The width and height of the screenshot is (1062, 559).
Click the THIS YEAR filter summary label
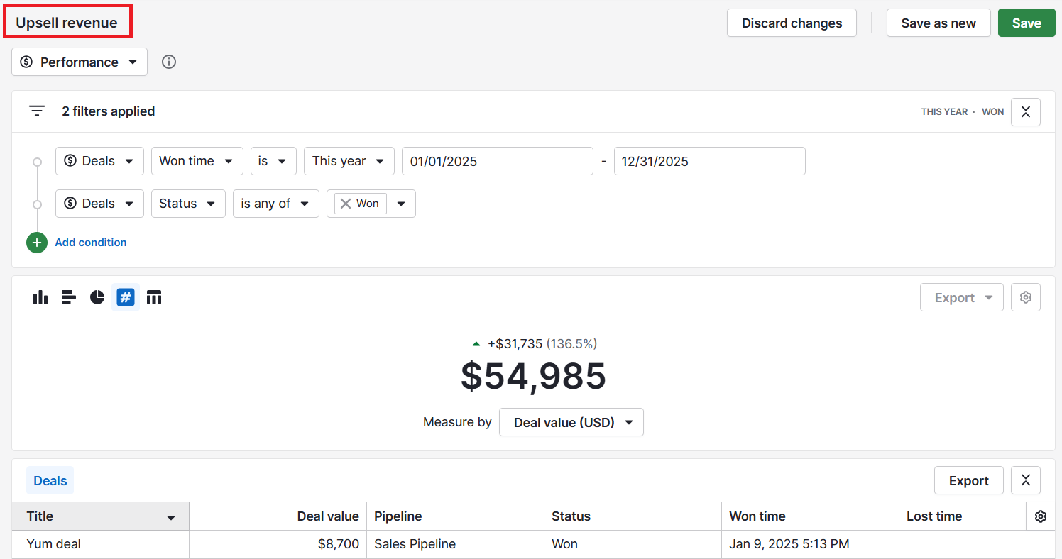(x=944, y=111)
